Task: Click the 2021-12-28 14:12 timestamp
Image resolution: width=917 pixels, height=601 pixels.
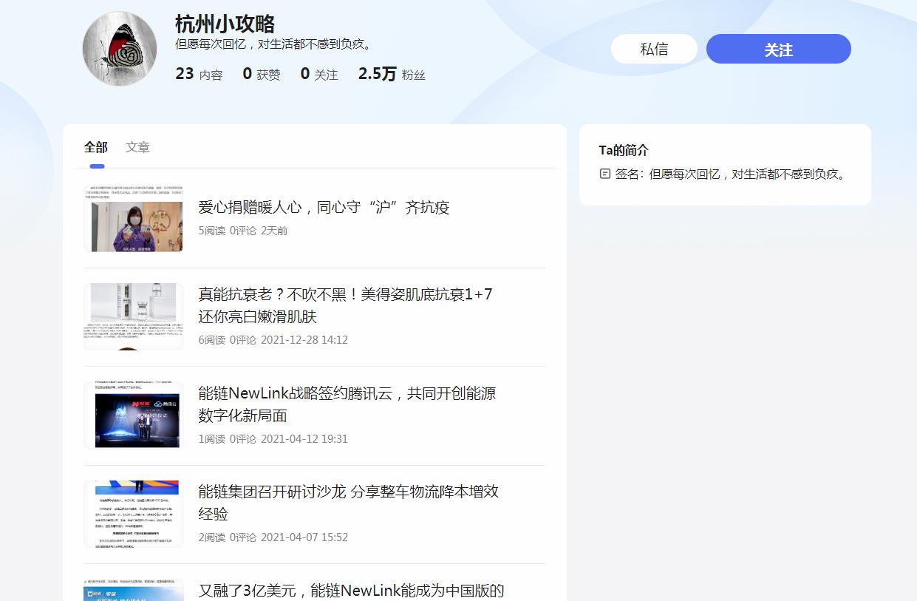Action: tap(304, 340)
